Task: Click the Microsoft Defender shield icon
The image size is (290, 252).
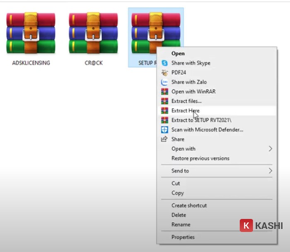Action: [x=164, y=130]
